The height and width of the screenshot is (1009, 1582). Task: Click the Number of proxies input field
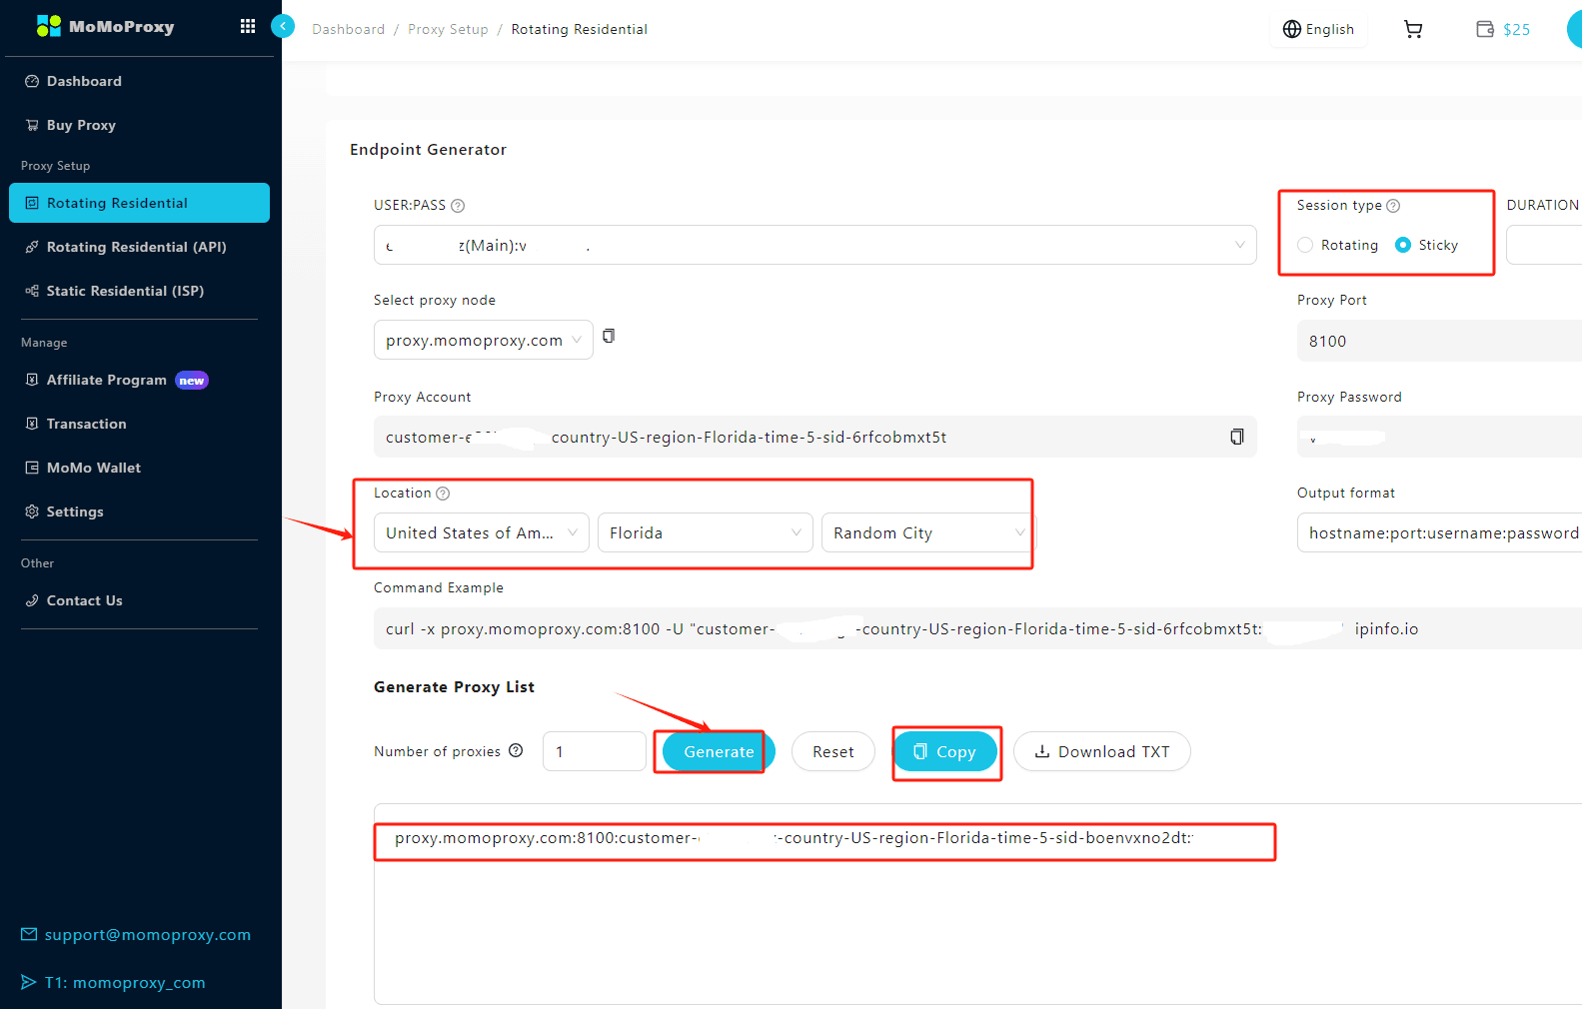coord(595,751)
